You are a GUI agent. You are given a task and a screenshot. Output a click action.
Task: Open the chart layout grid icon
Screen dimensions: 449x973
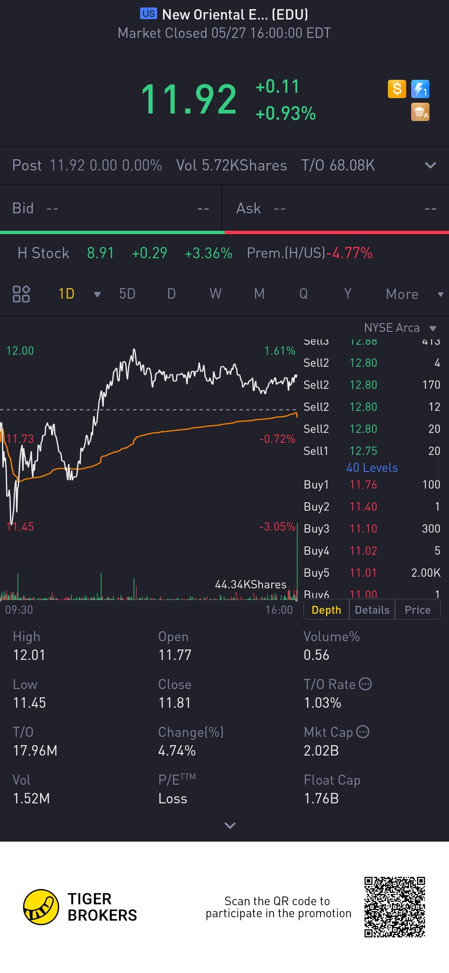coord(21,294)
